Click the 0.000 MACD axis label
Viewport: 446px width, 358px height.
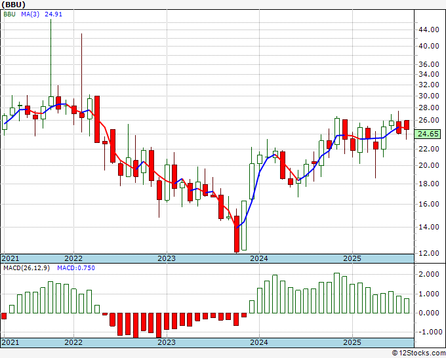pyautogui.click(x=429, y=313)
